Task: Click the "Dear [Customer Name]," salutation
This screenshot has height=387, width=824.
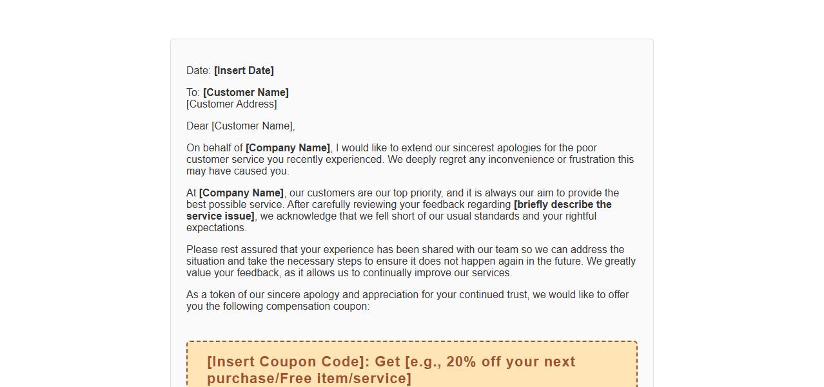Action: (x=240, y=126)
